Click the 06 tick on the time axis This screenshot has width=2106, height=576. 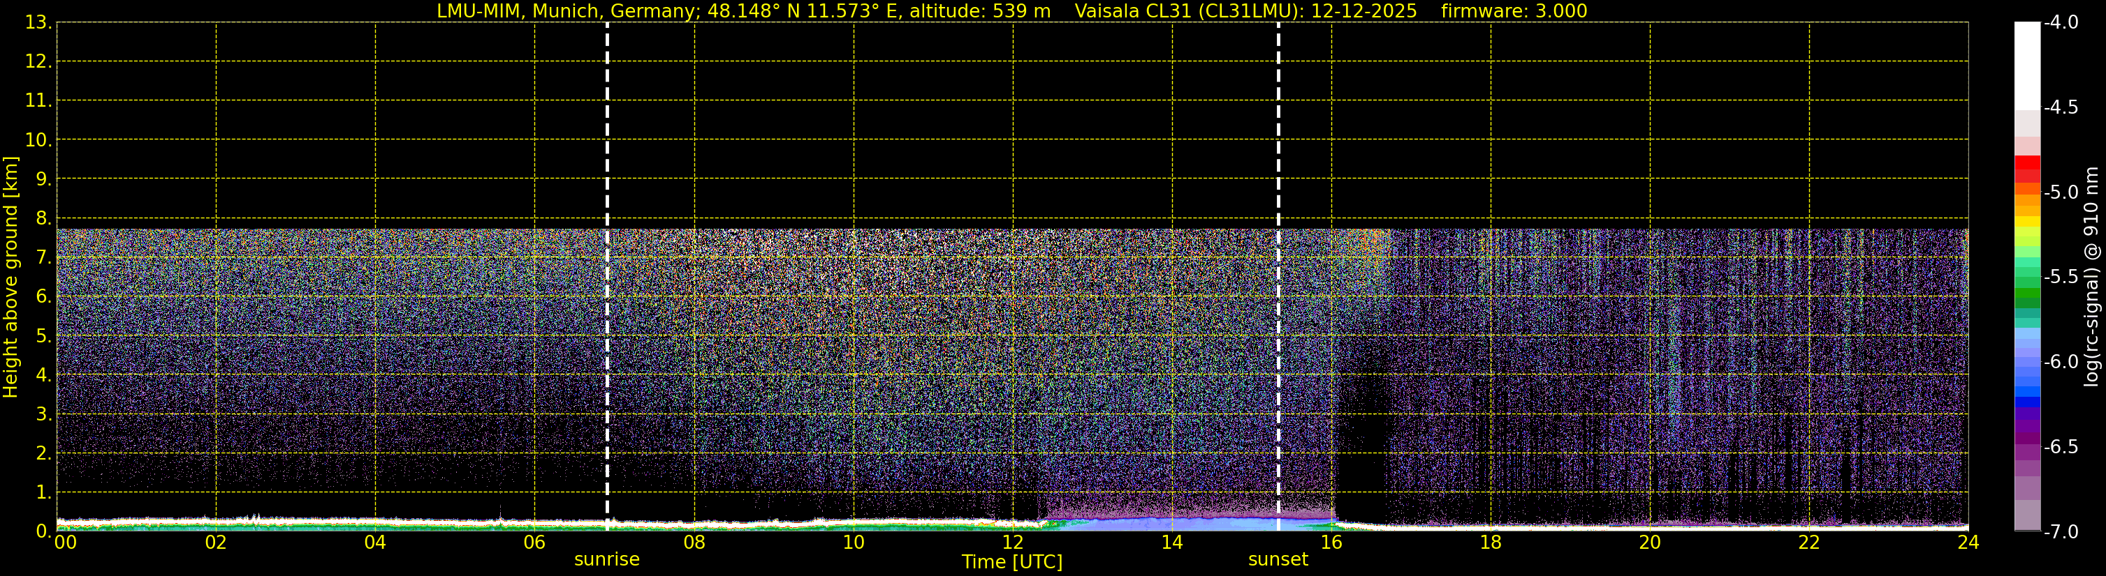point(534,543)
